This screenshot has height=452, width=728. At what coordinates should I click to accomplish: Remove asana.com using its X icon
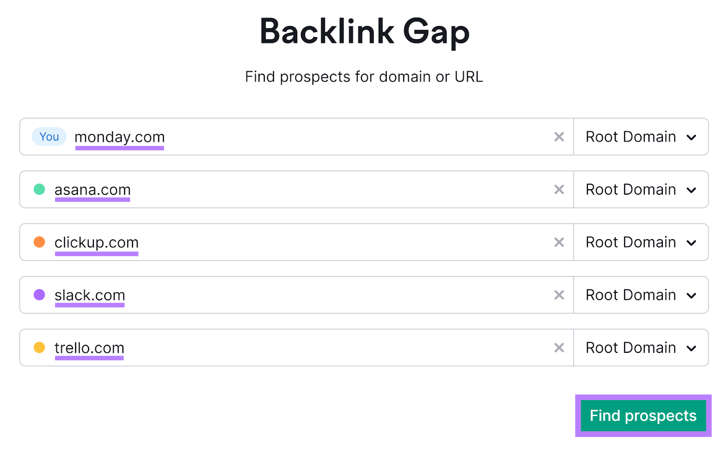pyautogui.click(x=559, y=190)
